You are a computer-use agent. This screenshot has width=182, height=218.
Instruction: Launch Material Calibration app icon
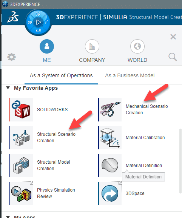[x=110, y=138]
